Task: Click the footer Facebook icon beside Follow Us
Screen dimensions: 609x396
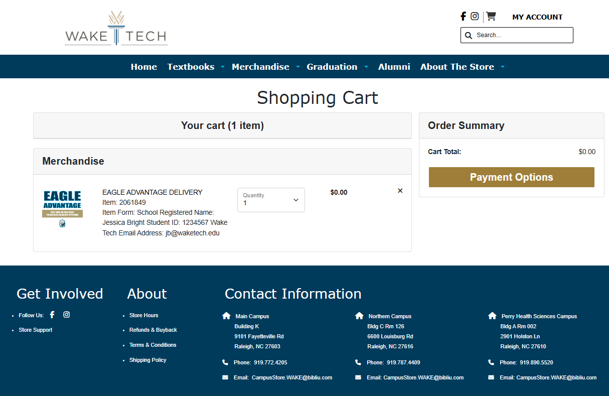Action: click(x=52, y=315)
